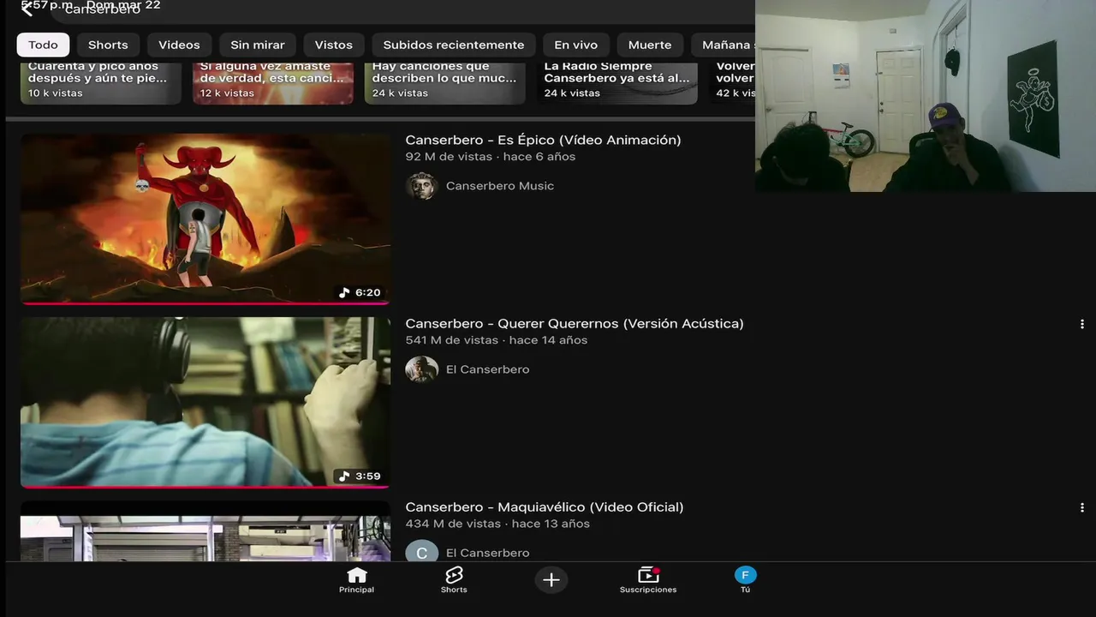Click the webcam overlay video feed
The width and height of the screenshot is (1096, 617).
tap(926, 96)
